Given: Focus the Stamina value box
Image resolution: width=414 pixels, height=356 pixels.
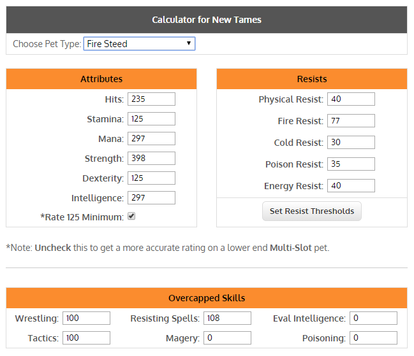Looking at the screenshot, I should pyautogui.click(x=151, y=119).
